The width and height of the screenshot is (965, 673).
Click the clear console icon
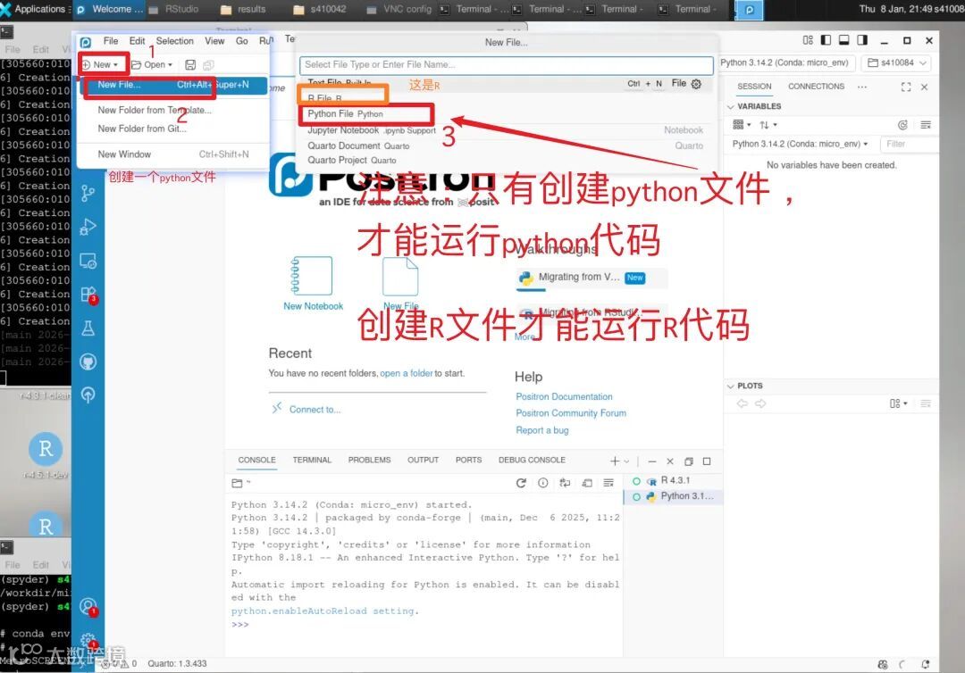click(608, 483)
